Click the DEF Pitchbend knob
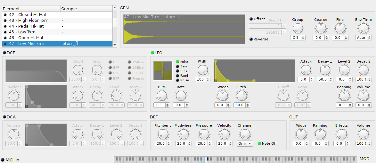The height and width of the screenshot is (163, 376). [163, 134]
